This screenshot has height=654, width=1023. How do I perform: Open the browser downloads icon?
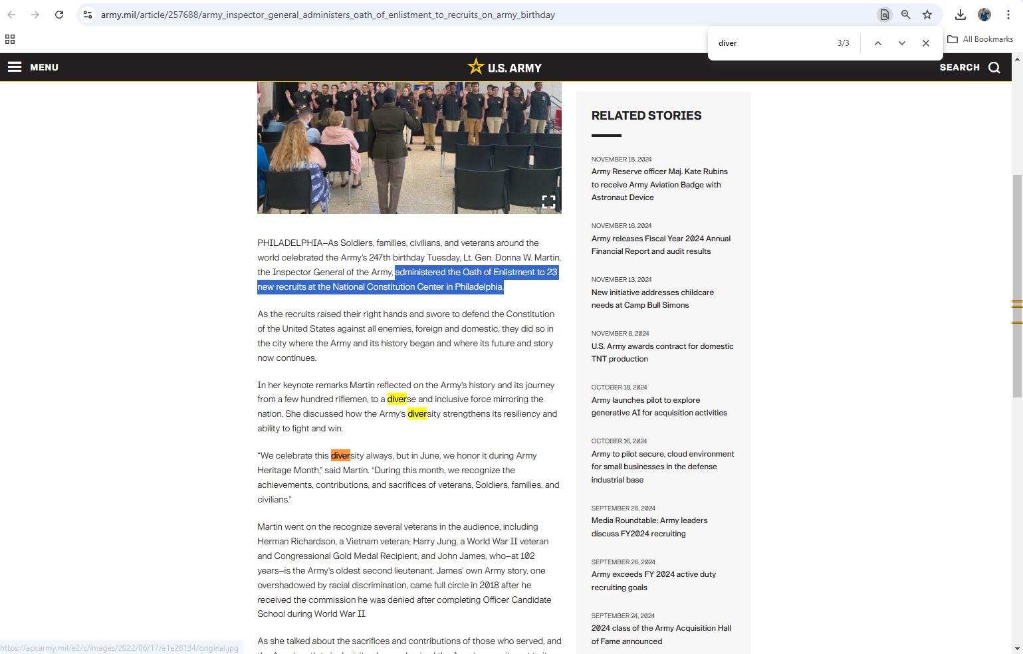click(960, 15)
